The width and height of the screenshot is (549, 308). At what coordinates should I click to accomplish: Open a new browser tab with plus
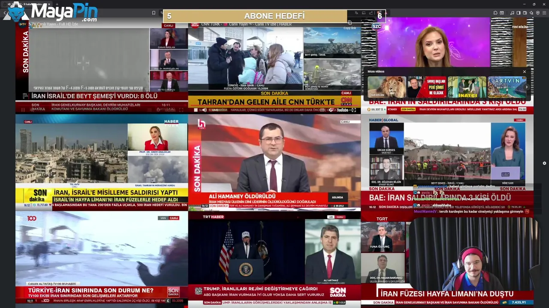(x=57, y=4)
